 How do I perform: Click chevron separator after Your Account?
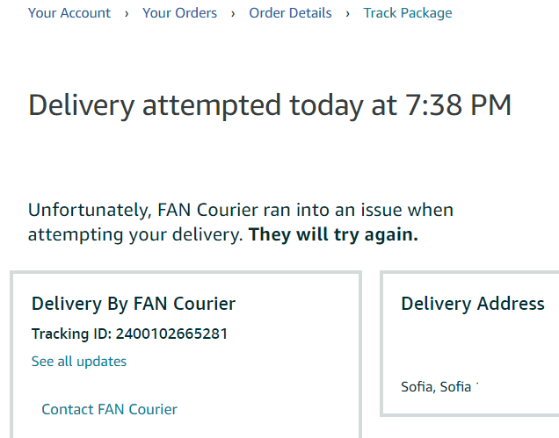pos(127,13)
